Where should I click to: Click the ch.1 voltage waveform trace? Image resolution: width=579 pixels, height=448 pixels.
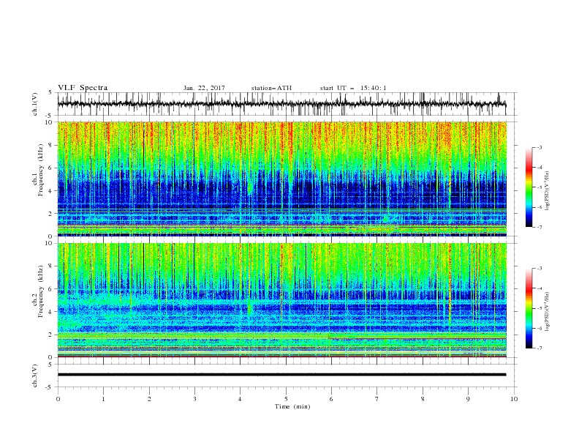click(281, 104)
